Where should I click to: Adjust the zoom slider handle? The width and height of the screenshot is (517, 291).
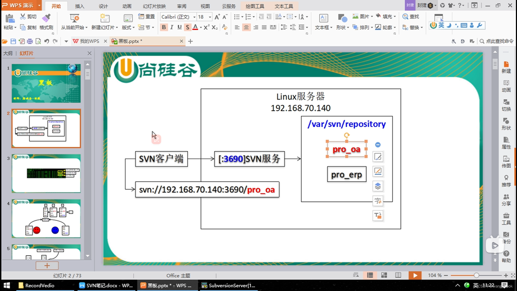tap(476, 275)
